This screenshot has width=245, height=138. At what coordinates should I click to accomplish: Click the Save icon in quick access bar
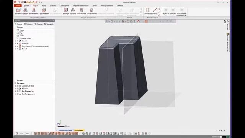24,2
